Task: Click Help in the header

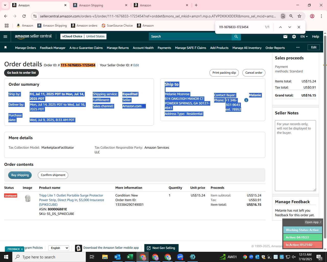Action: [x=316, y=37]
